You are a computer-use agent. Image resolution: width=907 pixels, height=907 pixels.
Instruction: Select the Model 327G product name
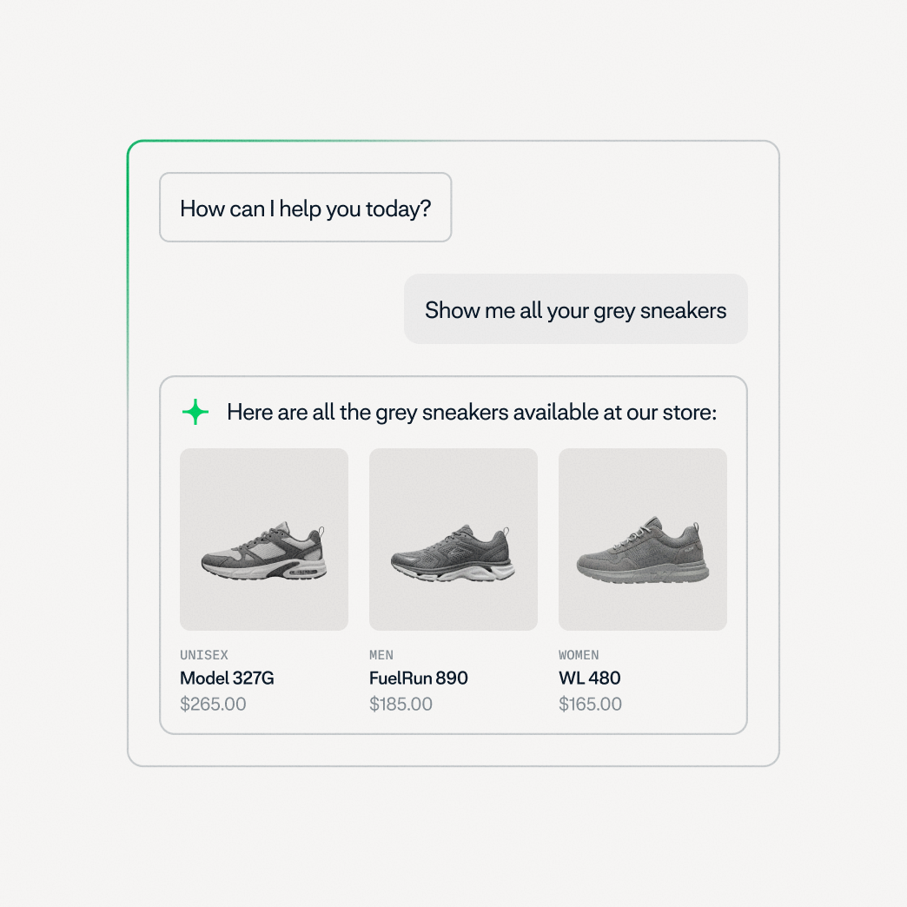(x=227, y=679)
